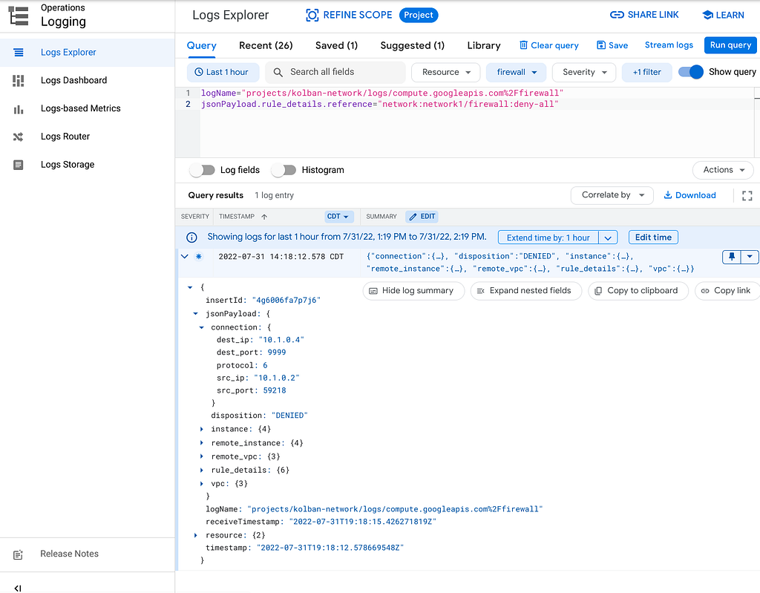Pin the log entry with the pin icon
760x593 pixels.
tap(732, 257)
